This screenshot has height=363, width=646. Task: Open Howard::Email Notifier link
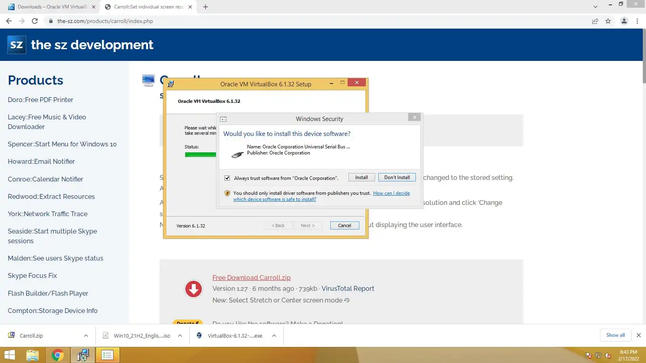41,161
